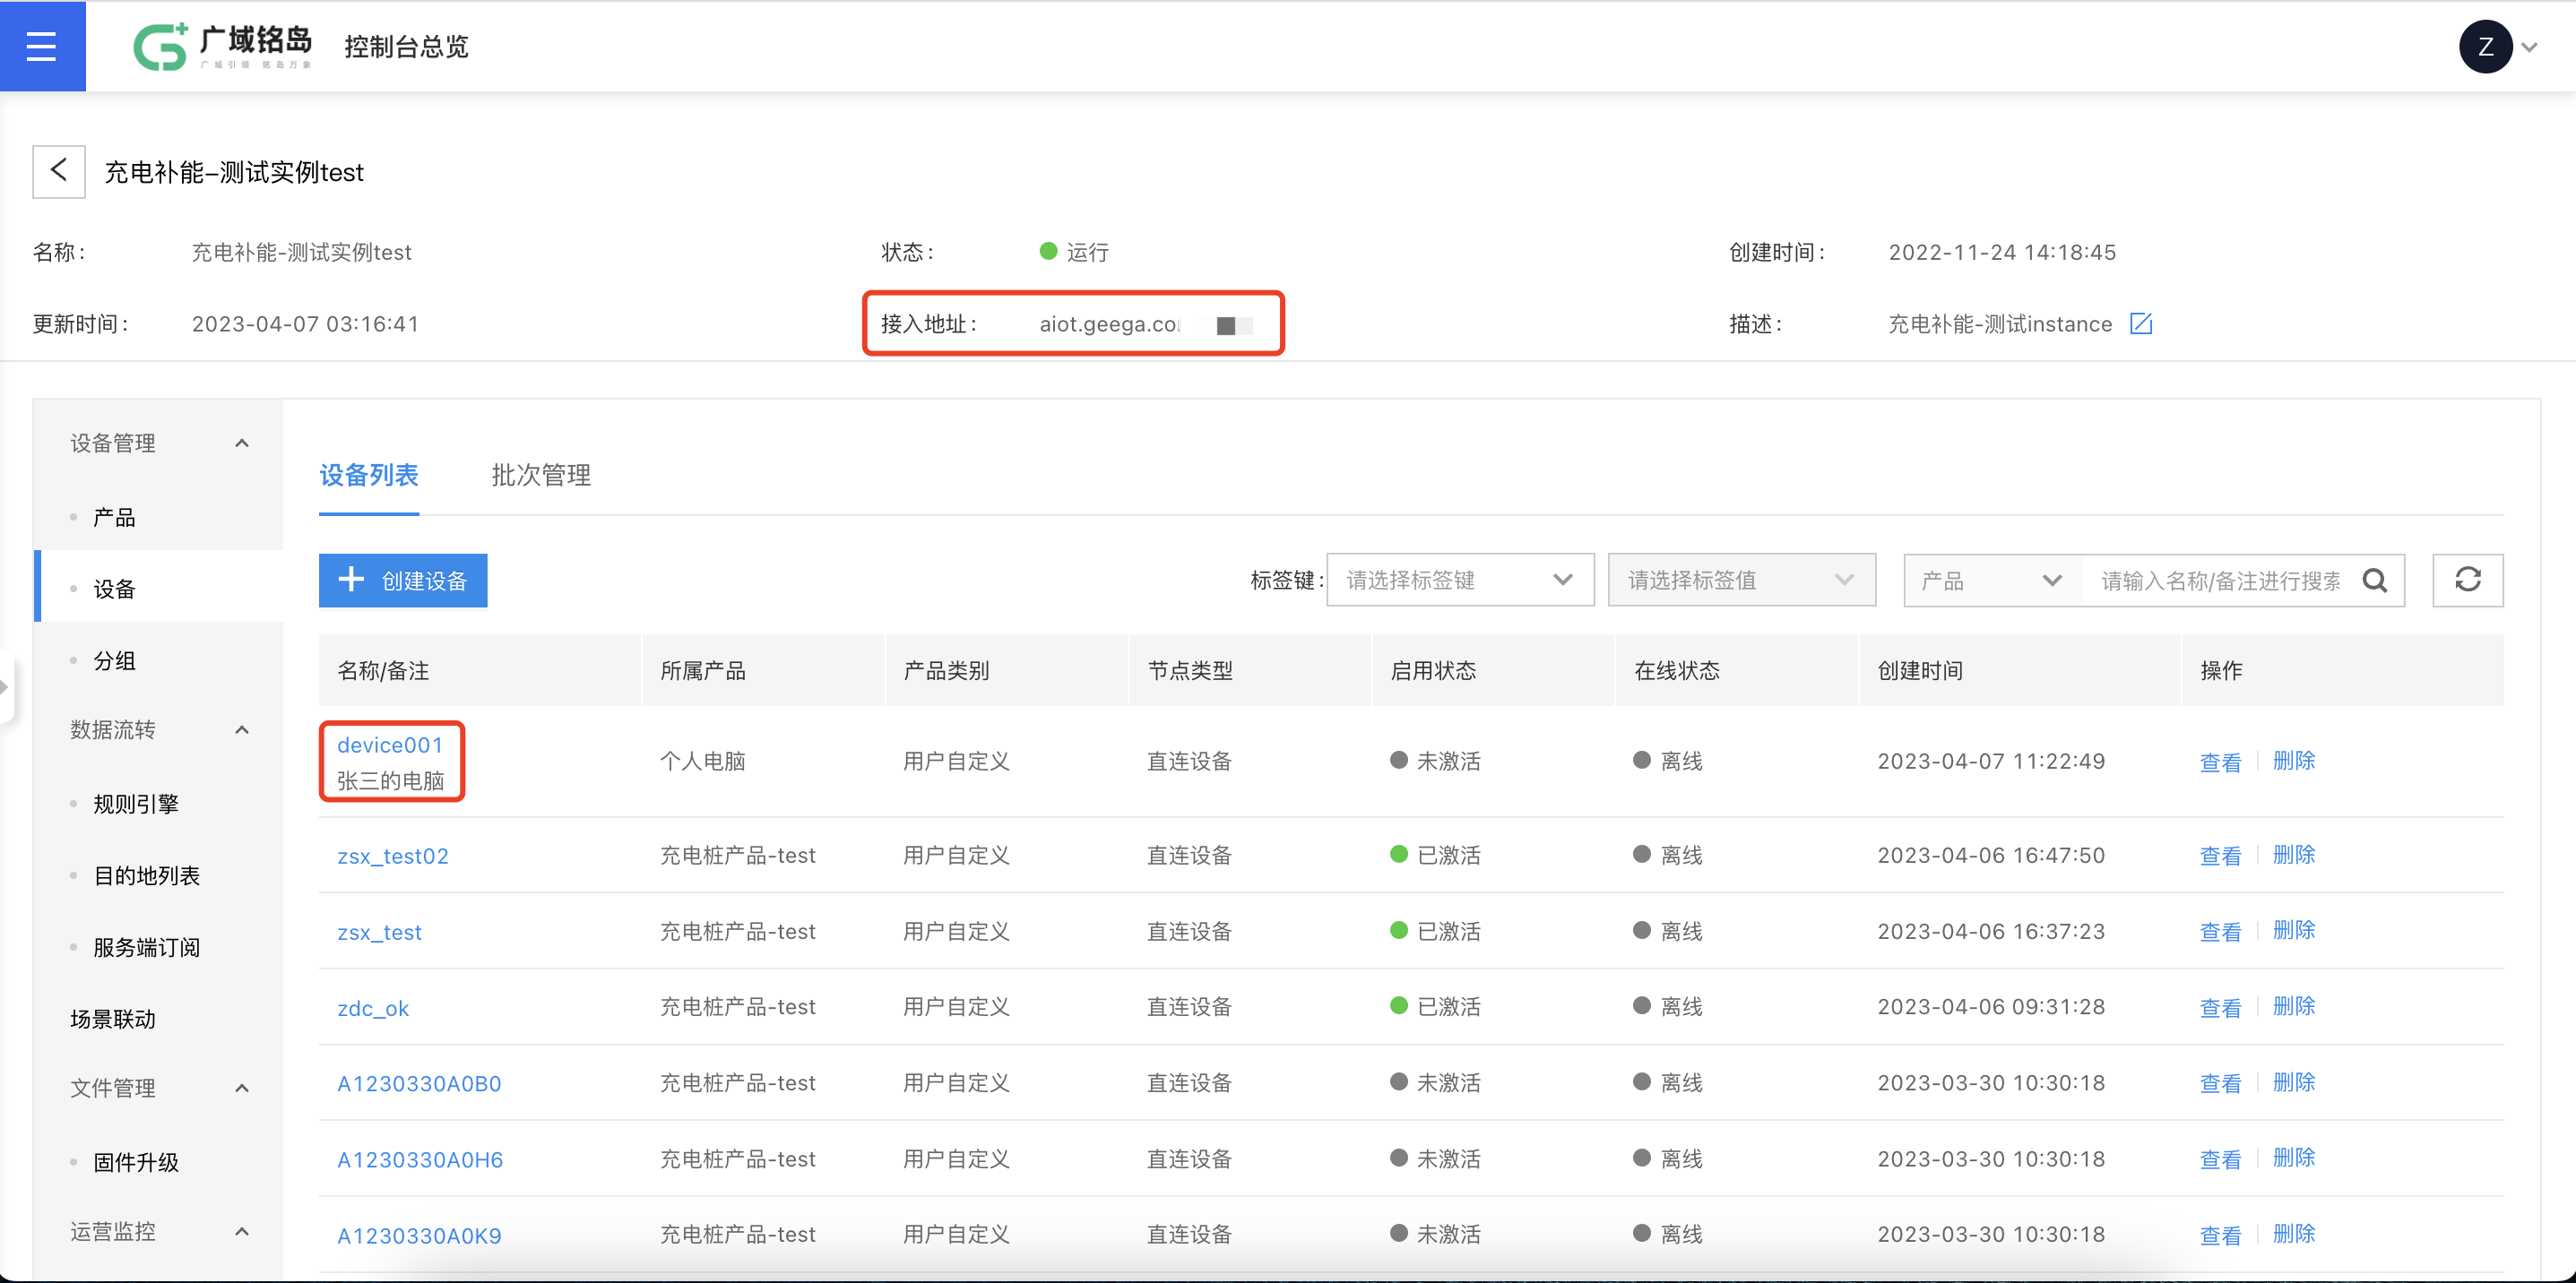Click 查看 for zsx_test
This screenshot has width=2576, height=1283.
[2220, 933]
